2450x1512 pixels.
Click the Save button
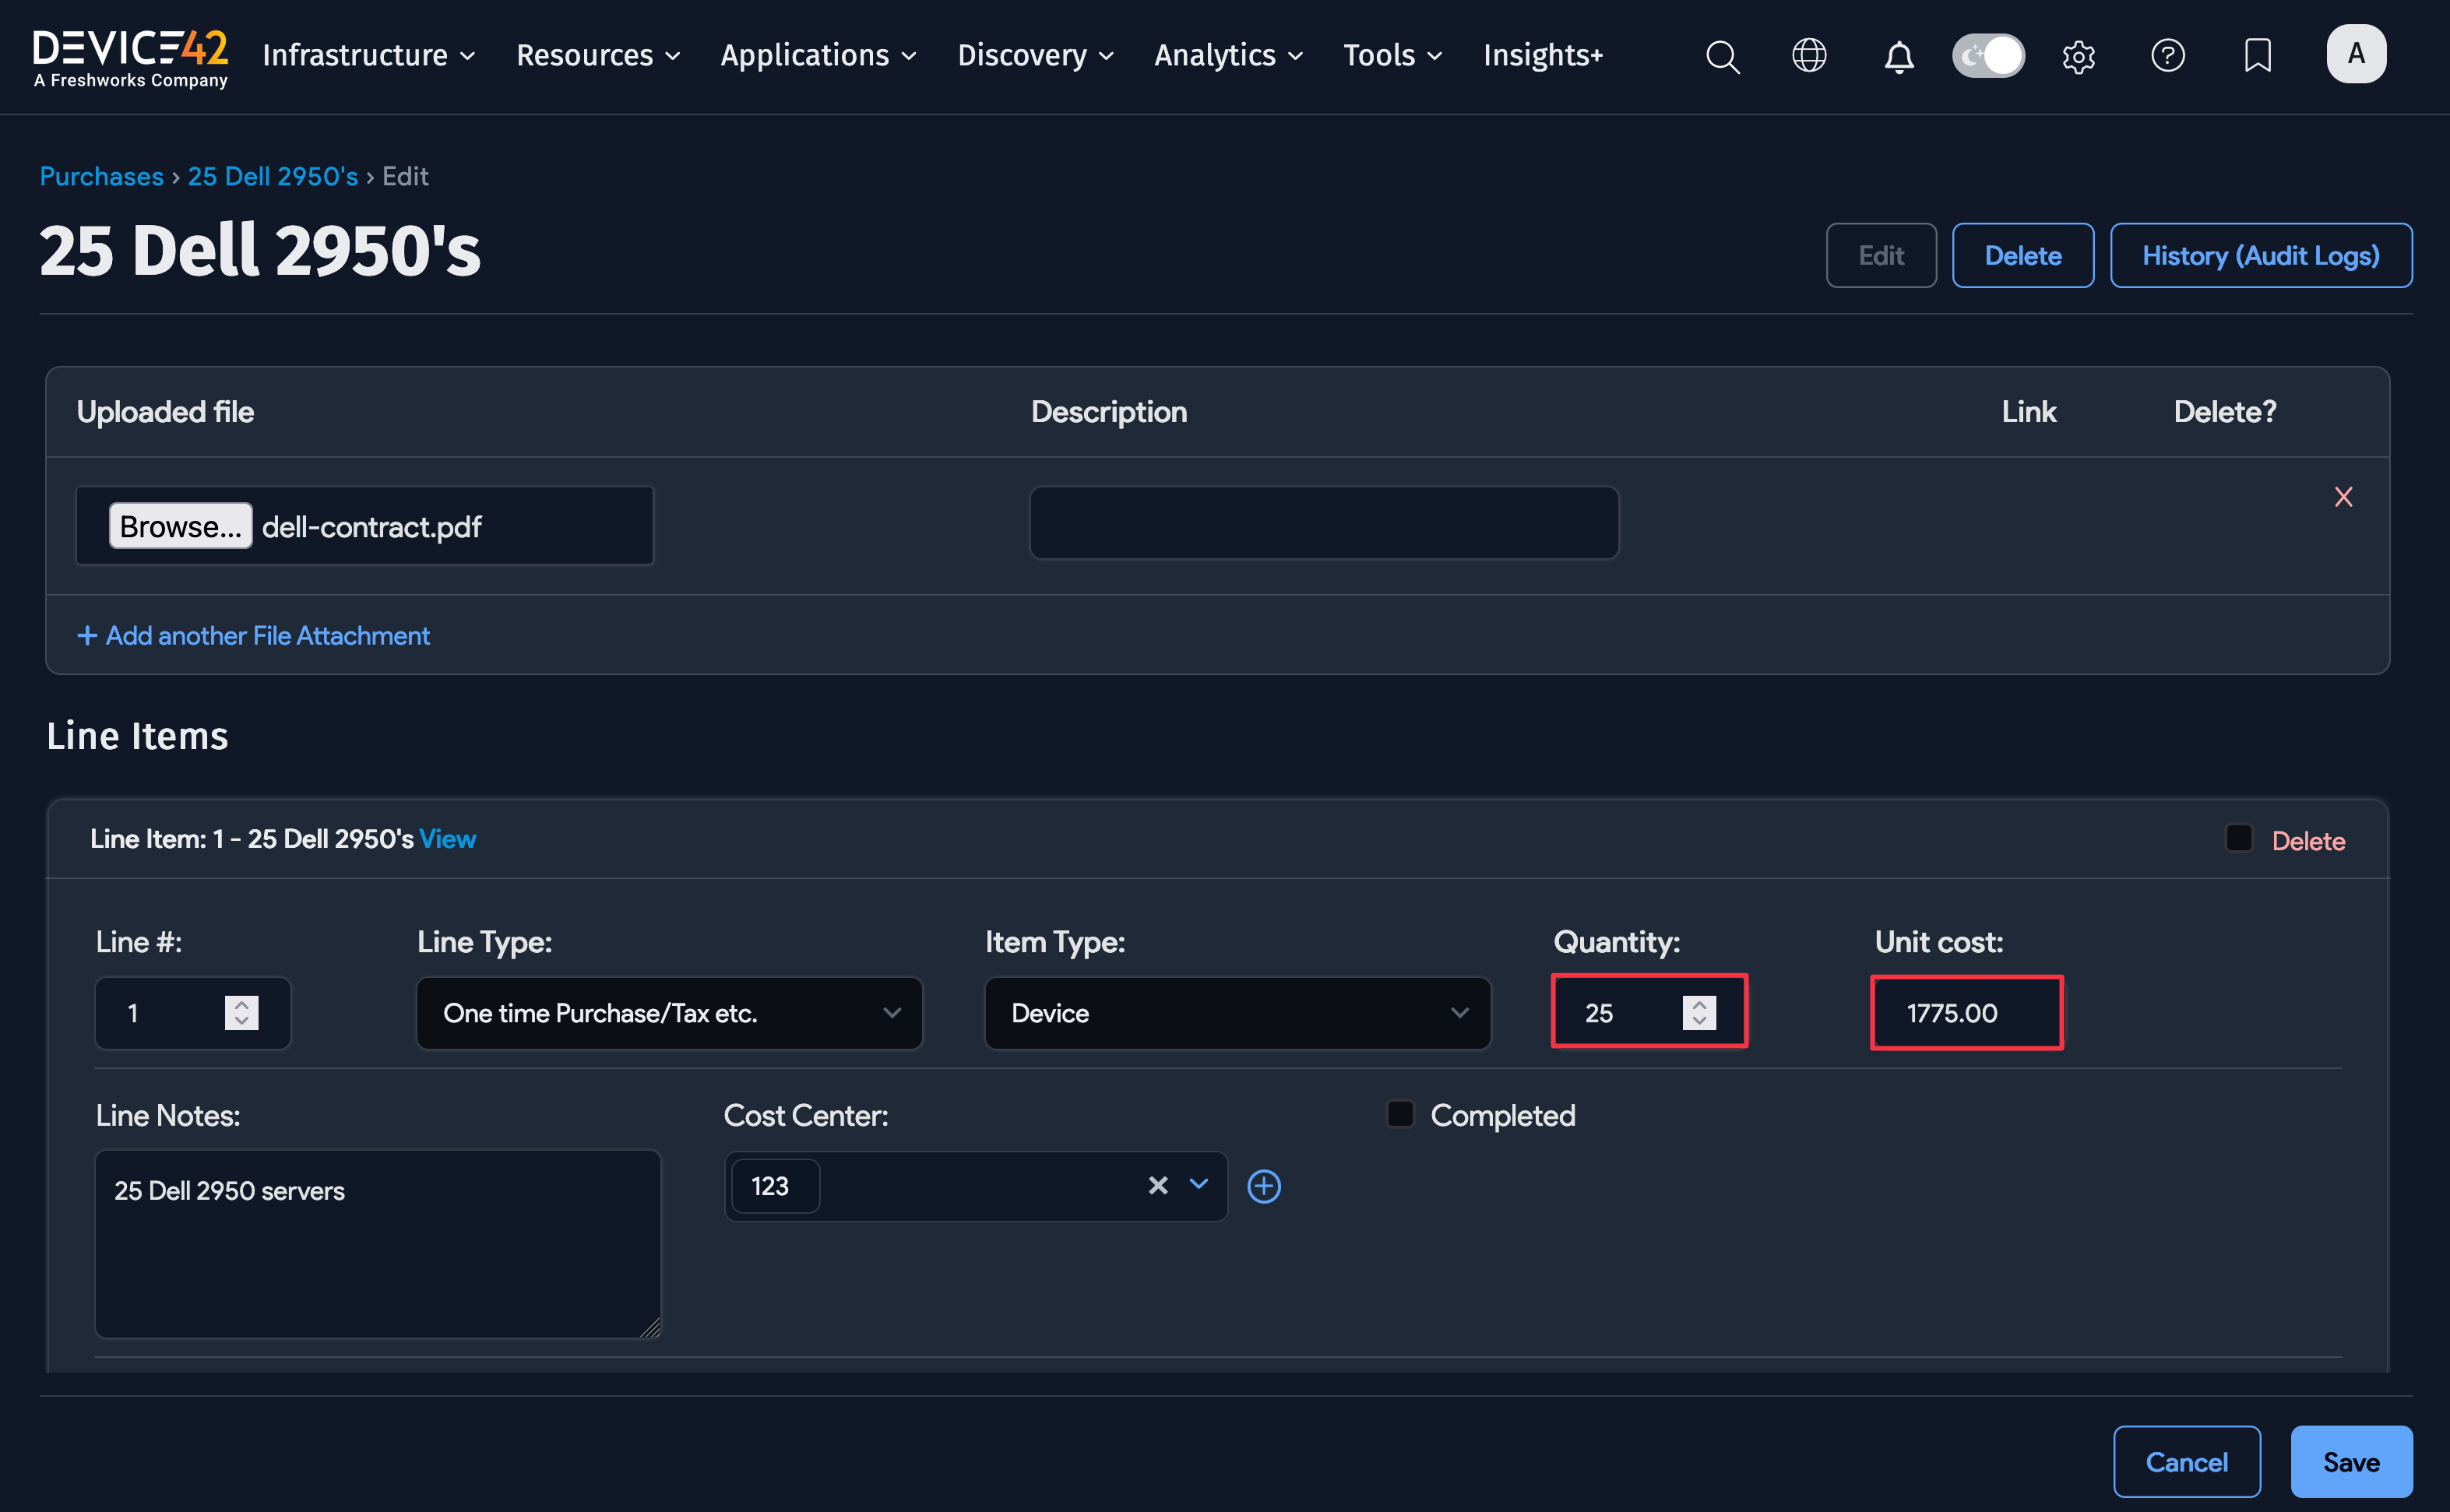pos(2350,1461)
